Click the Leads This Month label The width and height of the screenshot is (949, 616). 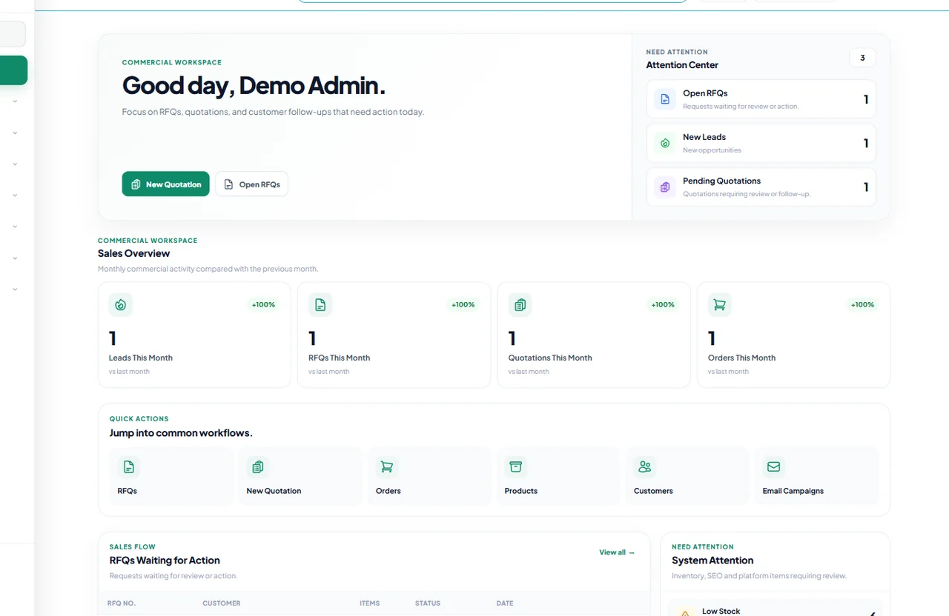[141, 358]
